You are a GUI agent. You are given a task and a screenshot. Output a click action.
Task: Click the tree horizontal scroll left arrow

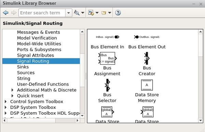(4, 120)
